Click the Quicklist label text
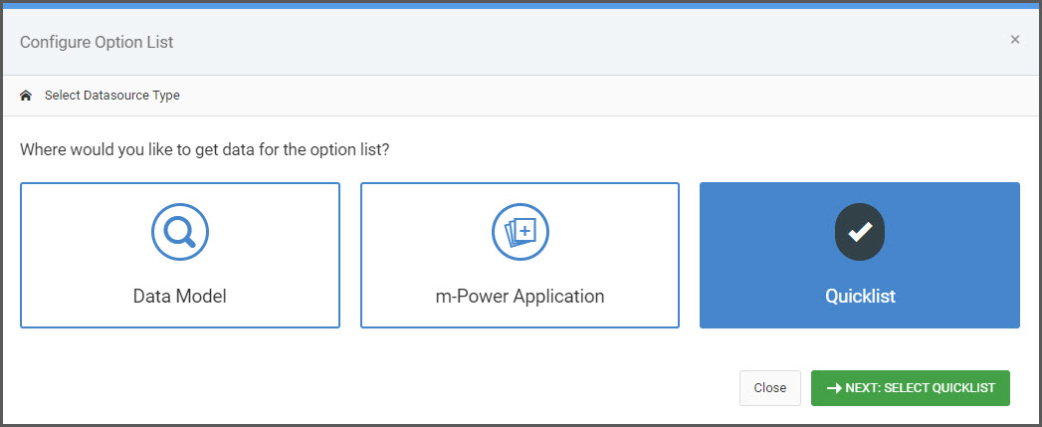Image resolution: width=1042 pixels, height=427 pixels. [x=860, y=296]
